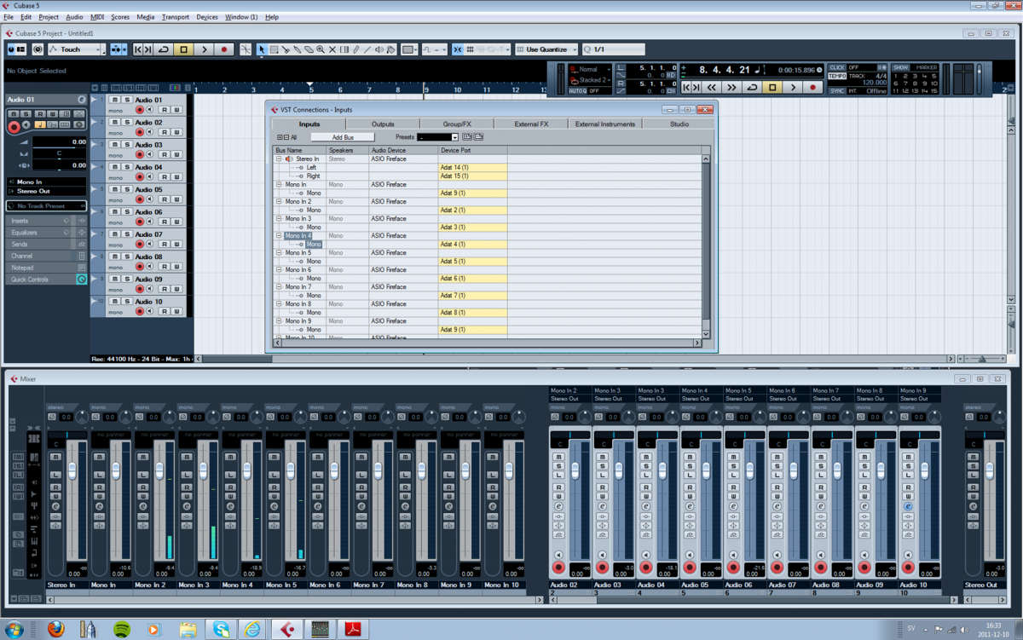Select the Mute X tool

pos(332,49)
